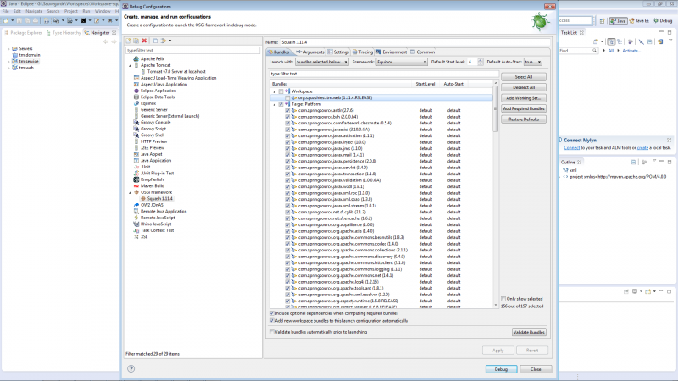Viewport: 678px width, 381px height.
Task: Collapse the Apache Tomcat tree node
Action: click(131, 65)
